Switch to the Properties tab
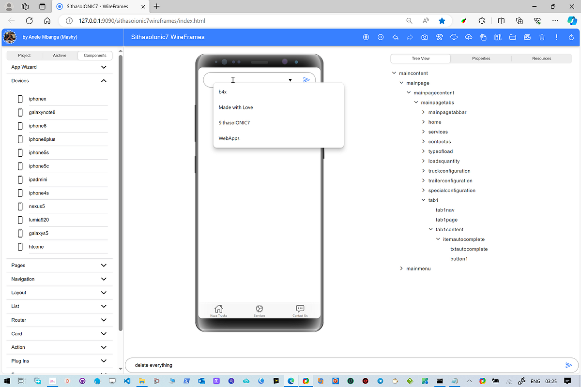This screenshot has width=581, height=387. click(481, 58)
